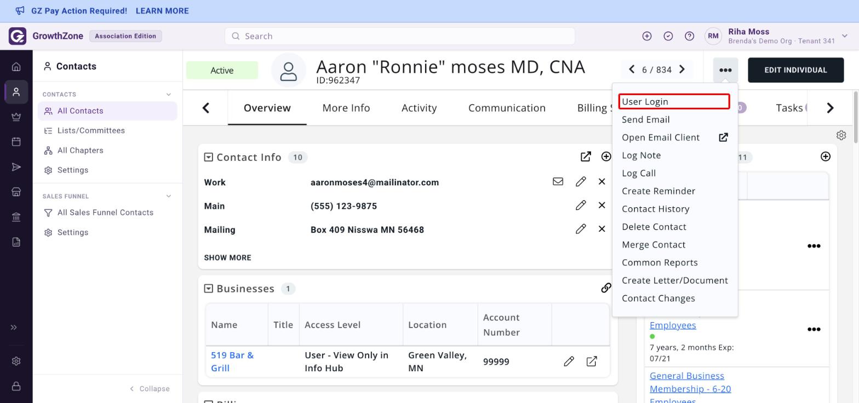This screenshot has height=403, width=859.
Task: Open the Riha Moss account dropdown
Action: tap(844, 36)
